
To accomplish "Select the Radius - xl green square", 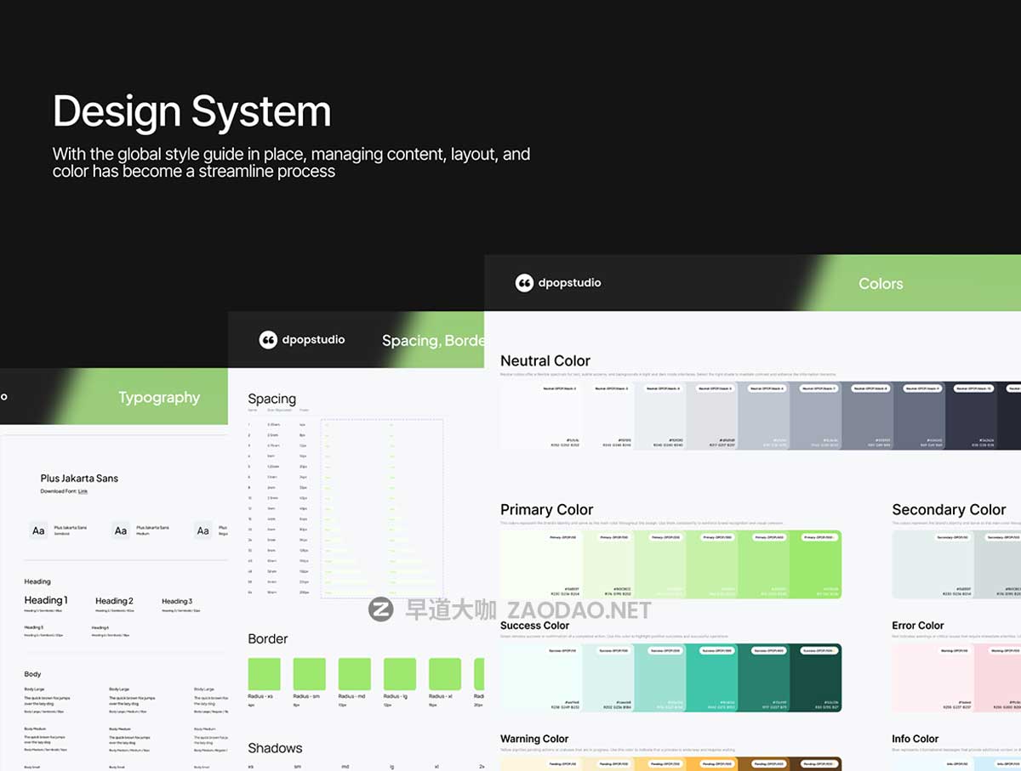I will coord(445,673).
